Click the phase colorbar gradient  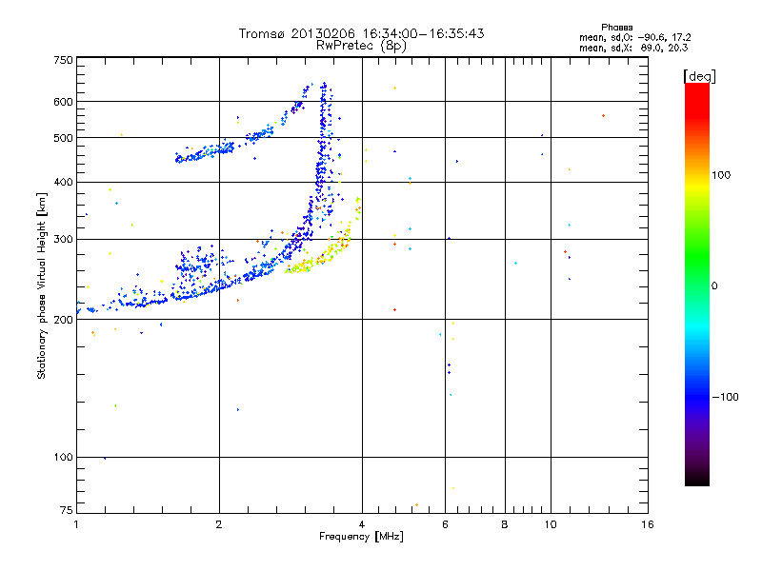point(697,284)
